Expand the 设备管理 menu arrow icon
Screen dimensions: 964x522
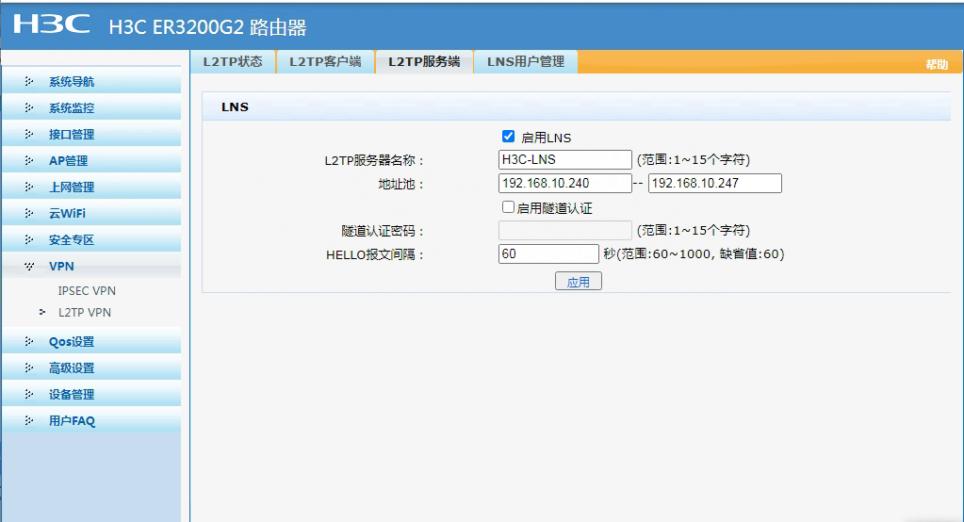[x=29, y=394]
